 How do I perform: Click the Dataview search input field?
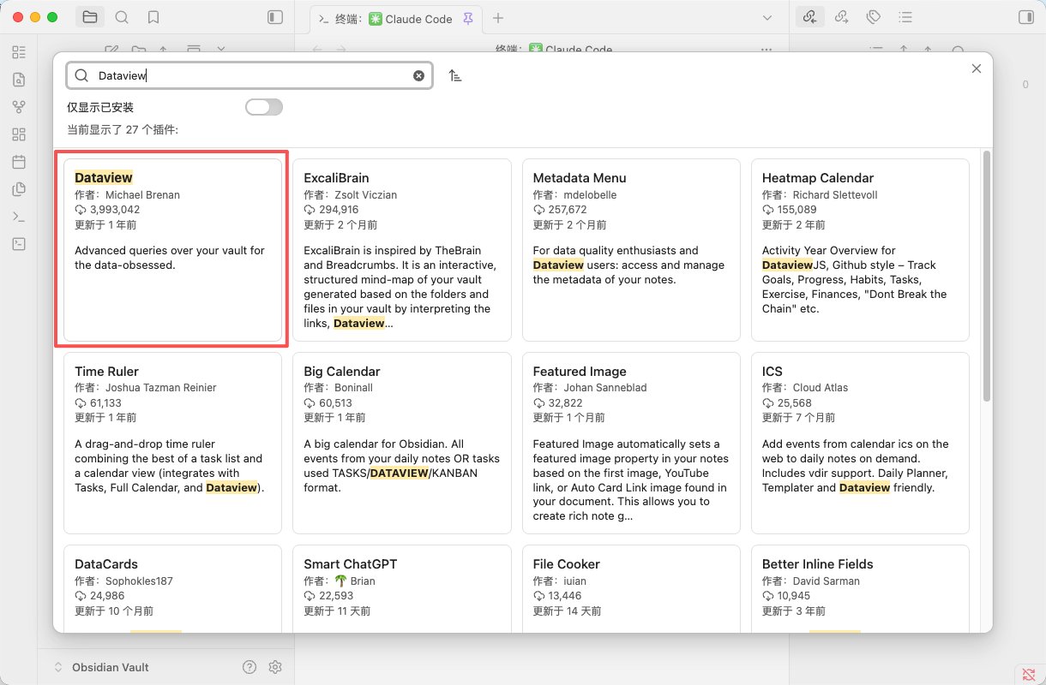tap(249, 75)
